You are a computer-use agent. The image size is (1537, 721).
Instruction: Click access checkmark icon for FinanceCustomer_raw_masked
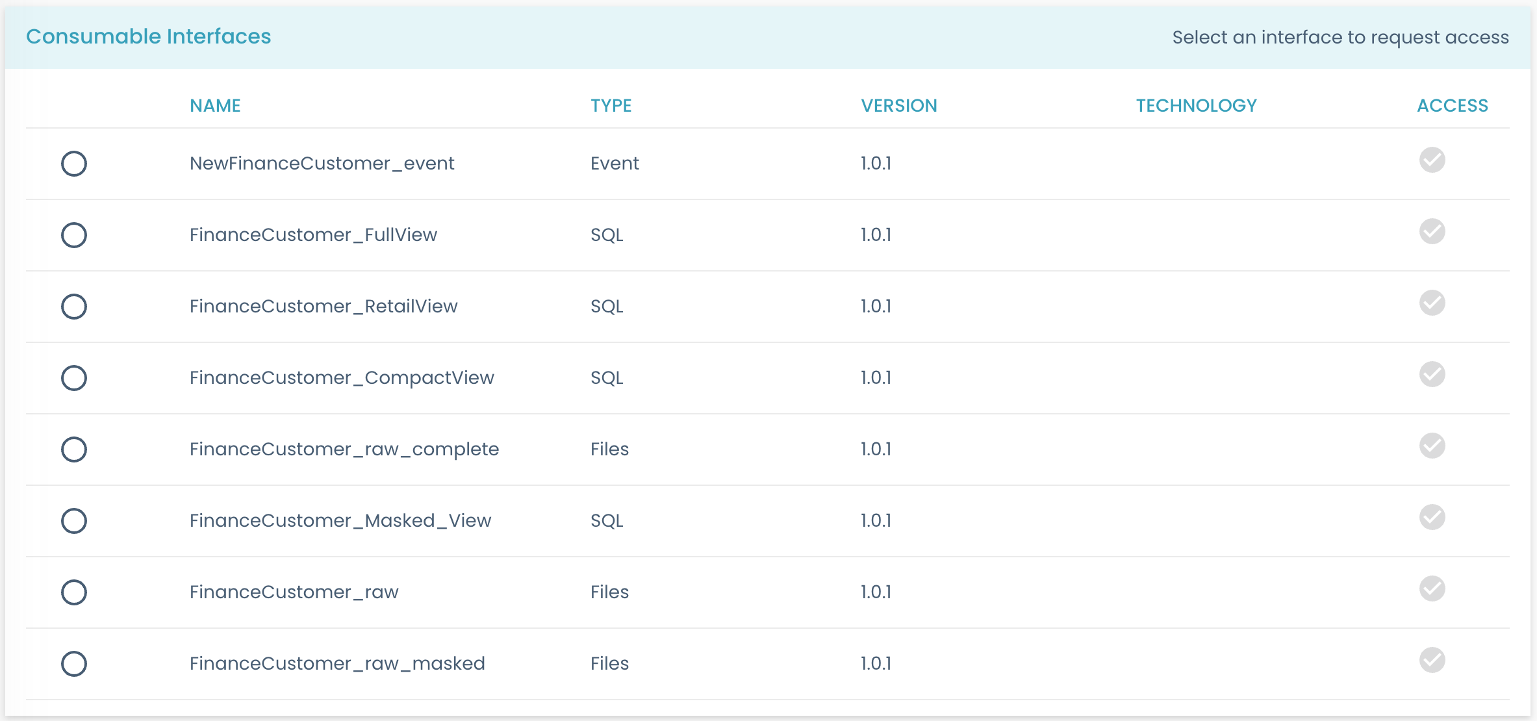coord(1432,660)
